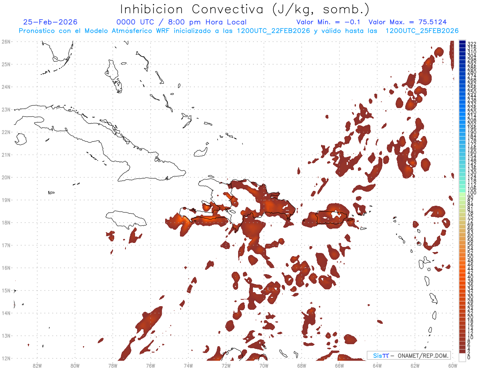
Task: Click the colorbar value 60
Action: click(x=471, y=237)
